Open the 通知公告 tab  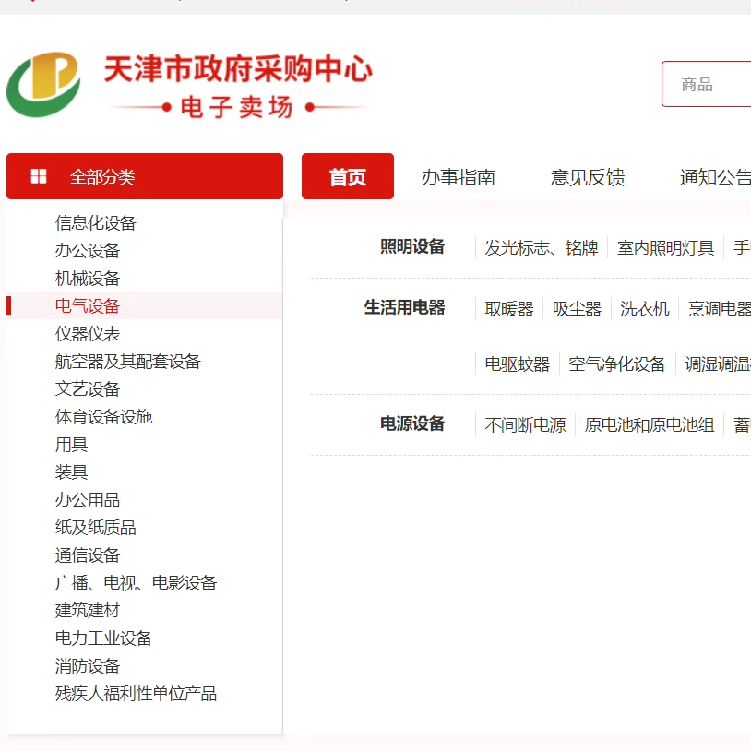715,177
